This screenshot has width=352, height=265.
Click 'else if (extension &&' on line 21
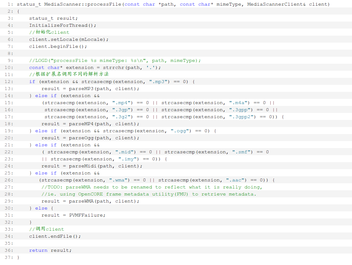coord(67,145)
